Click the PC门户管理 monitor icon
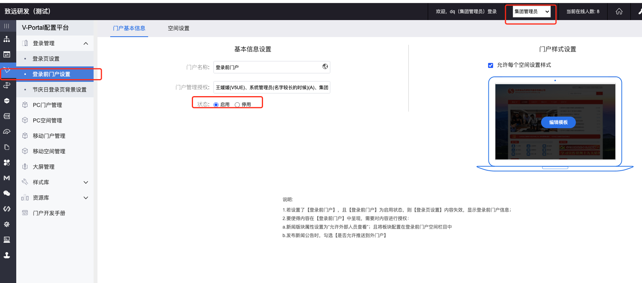 (25, 105)
